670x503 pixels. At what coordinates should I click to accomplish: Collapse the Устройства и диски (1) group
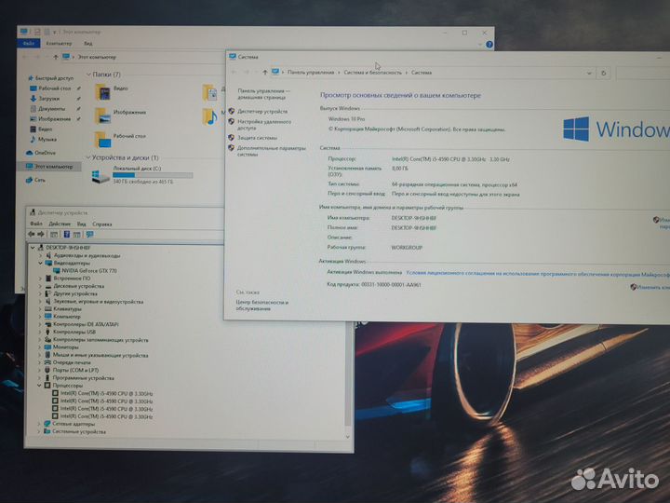pyautogui.click(x=88, y=157)
